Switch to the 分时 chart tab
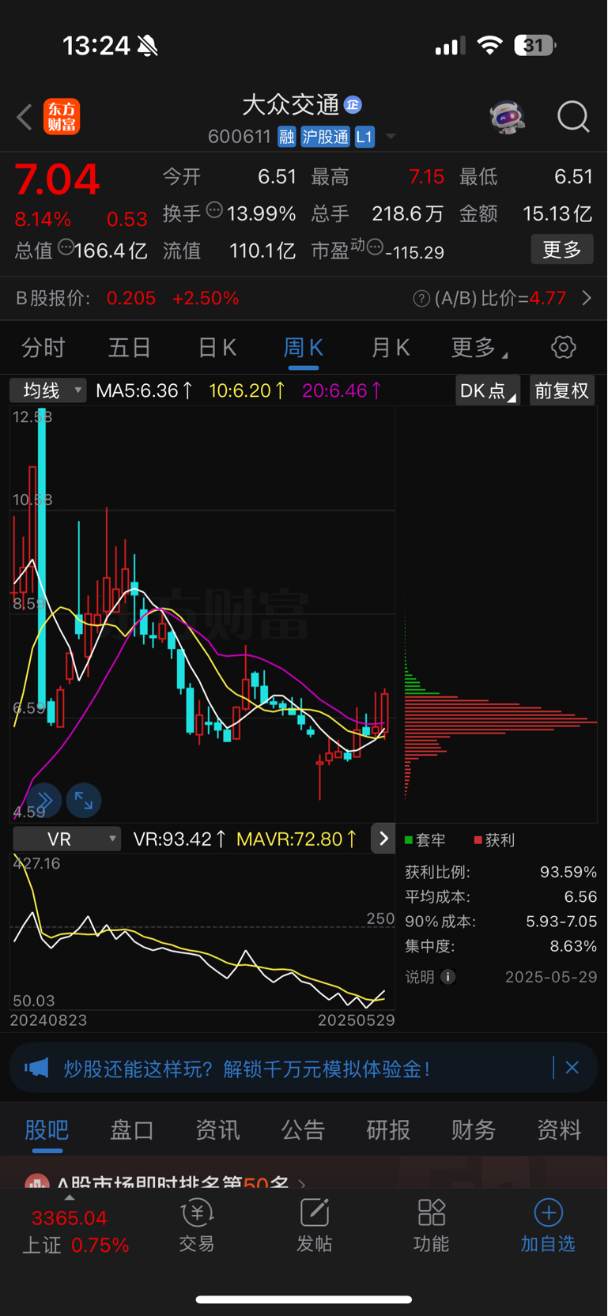Screen dimensions: 608x1316 click(43, 347)
